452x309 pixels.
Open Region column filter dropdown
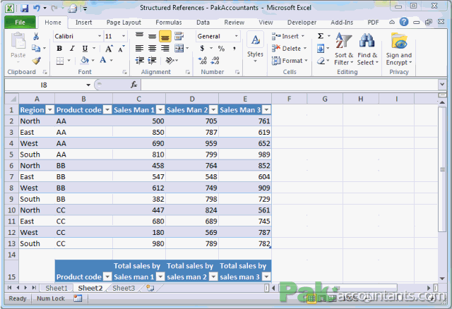coord(50,110)
